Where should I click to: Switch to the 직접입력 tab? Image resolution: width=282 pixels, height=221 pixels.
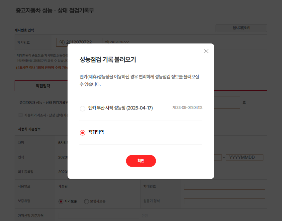point(43,86)
